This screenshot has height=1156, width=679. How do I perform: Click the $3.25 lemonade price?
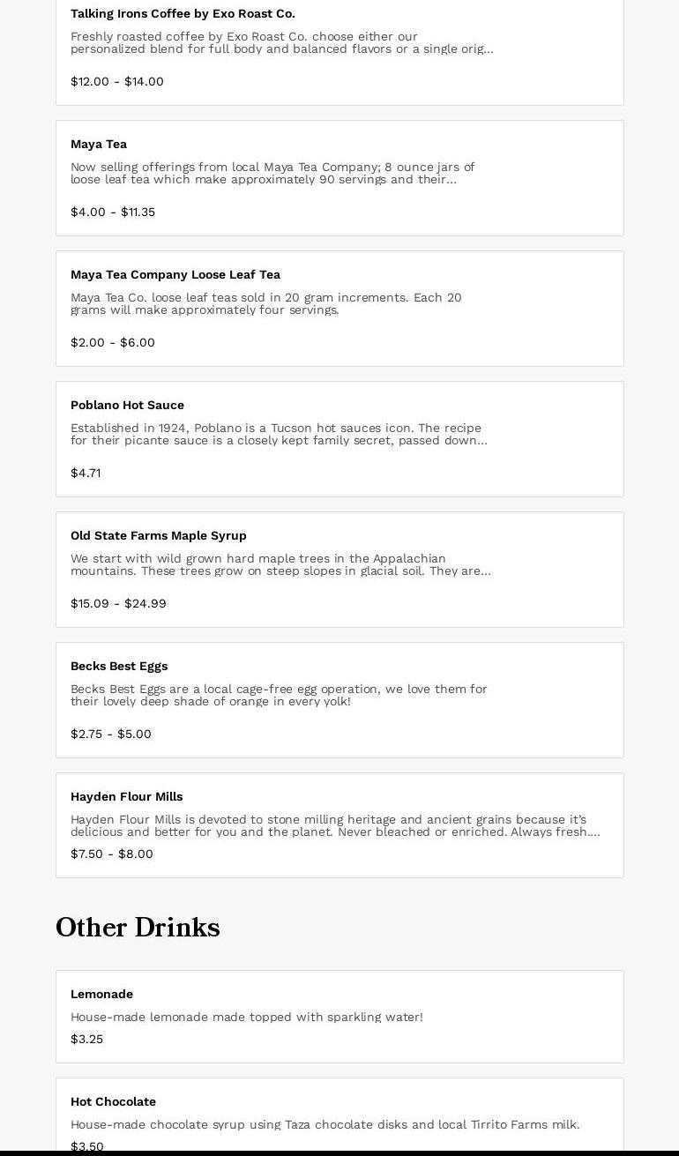86,1040
